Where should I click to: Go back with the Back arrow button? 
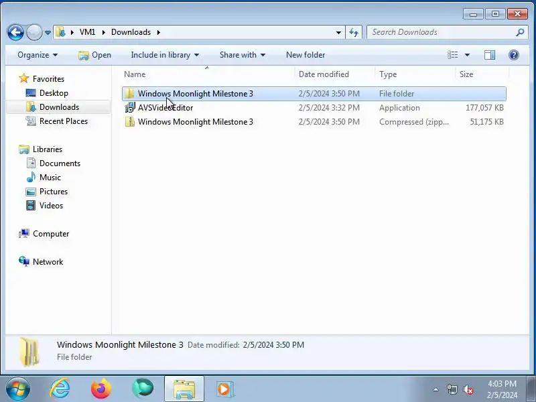click(15, 32)
